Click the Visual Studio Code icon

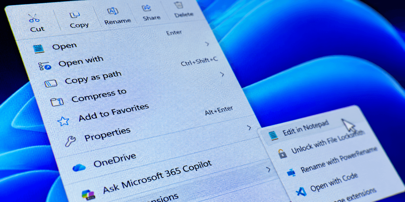[300, 192]
